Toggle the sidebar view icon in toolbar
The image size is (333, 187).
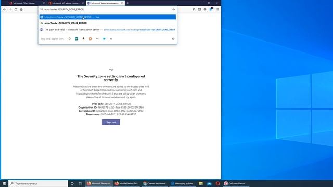point(199,9)
